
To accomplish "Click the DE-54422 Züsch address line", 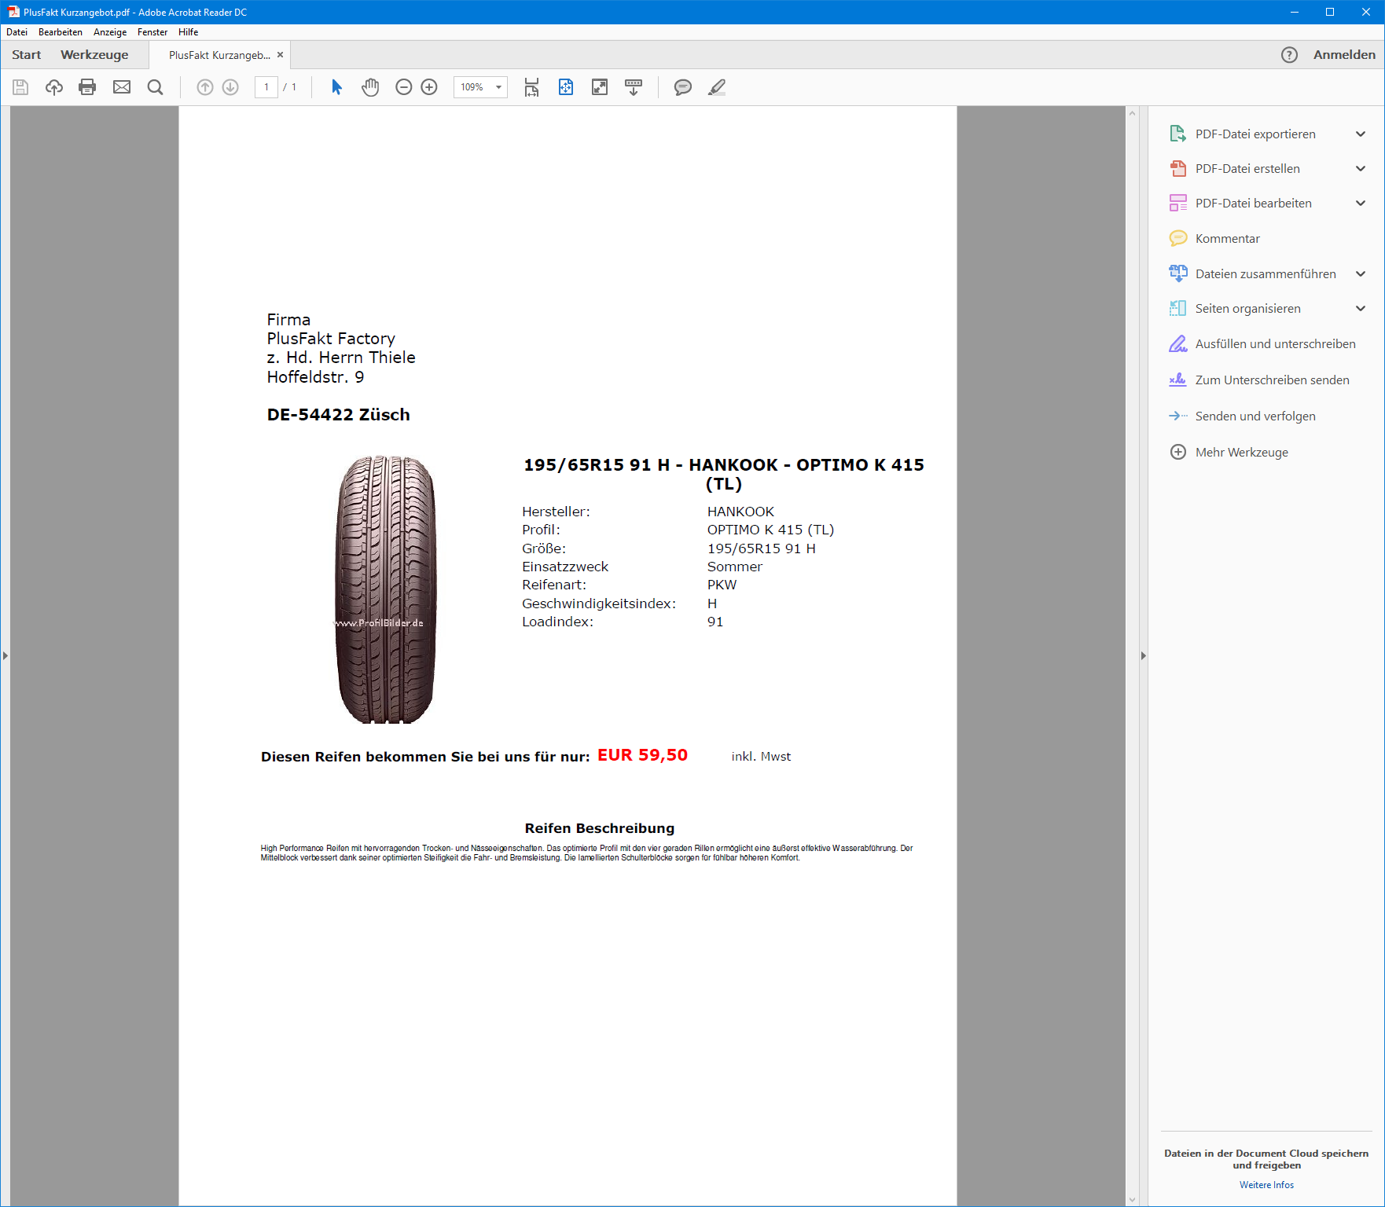I will (338, 415).
